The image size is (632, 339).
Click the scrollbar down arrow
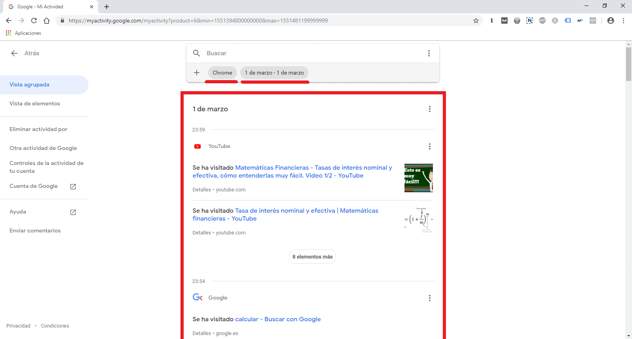[628, 336]
